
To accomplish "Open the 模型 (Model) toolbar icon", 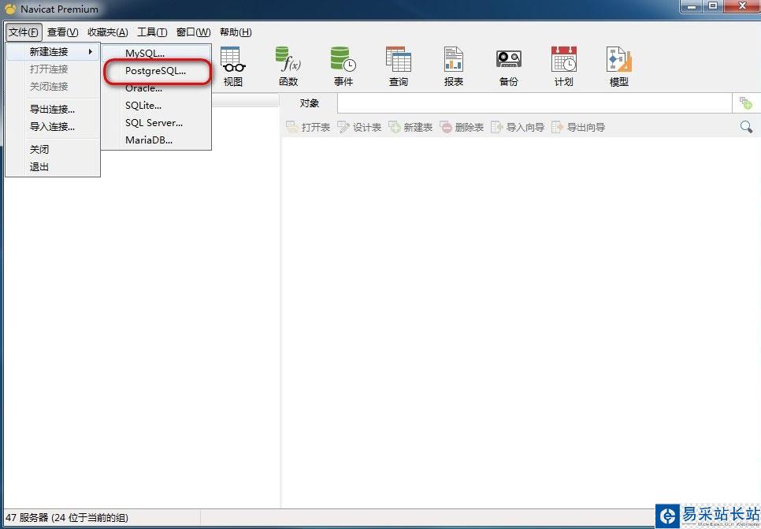I will (x=618, y=66).
